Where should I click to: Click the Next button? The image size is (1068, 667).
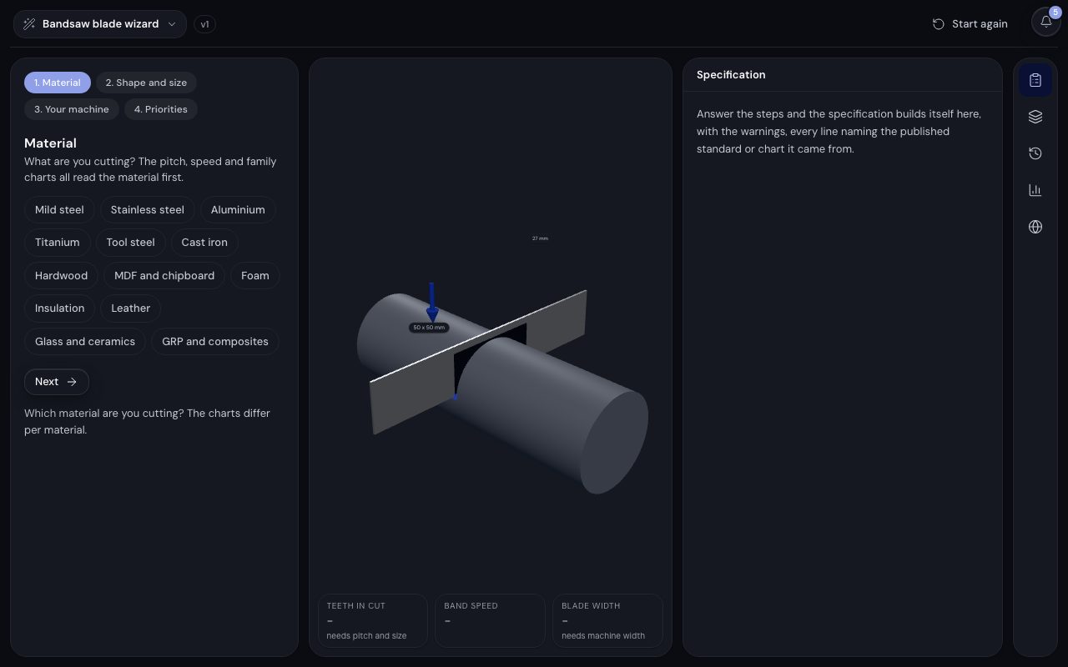click(57, 382)
